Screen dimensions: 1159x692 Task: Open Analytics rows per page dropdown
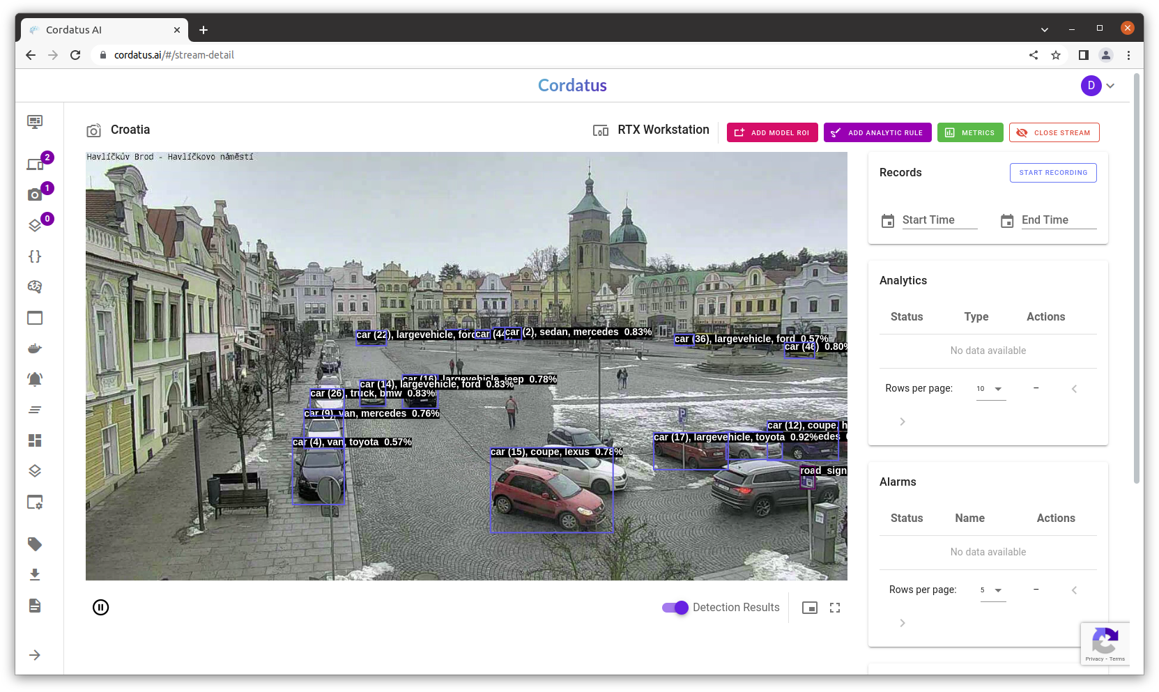(x=990, y=389)
